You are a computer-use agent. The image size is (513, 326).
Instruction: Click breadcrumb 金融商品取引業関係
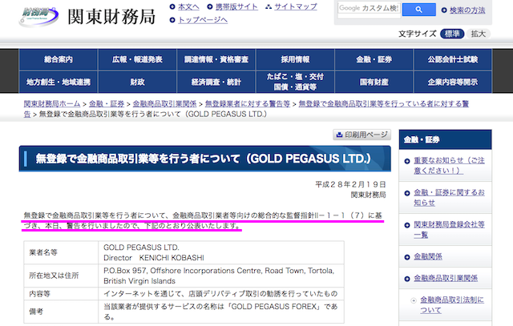164,104
